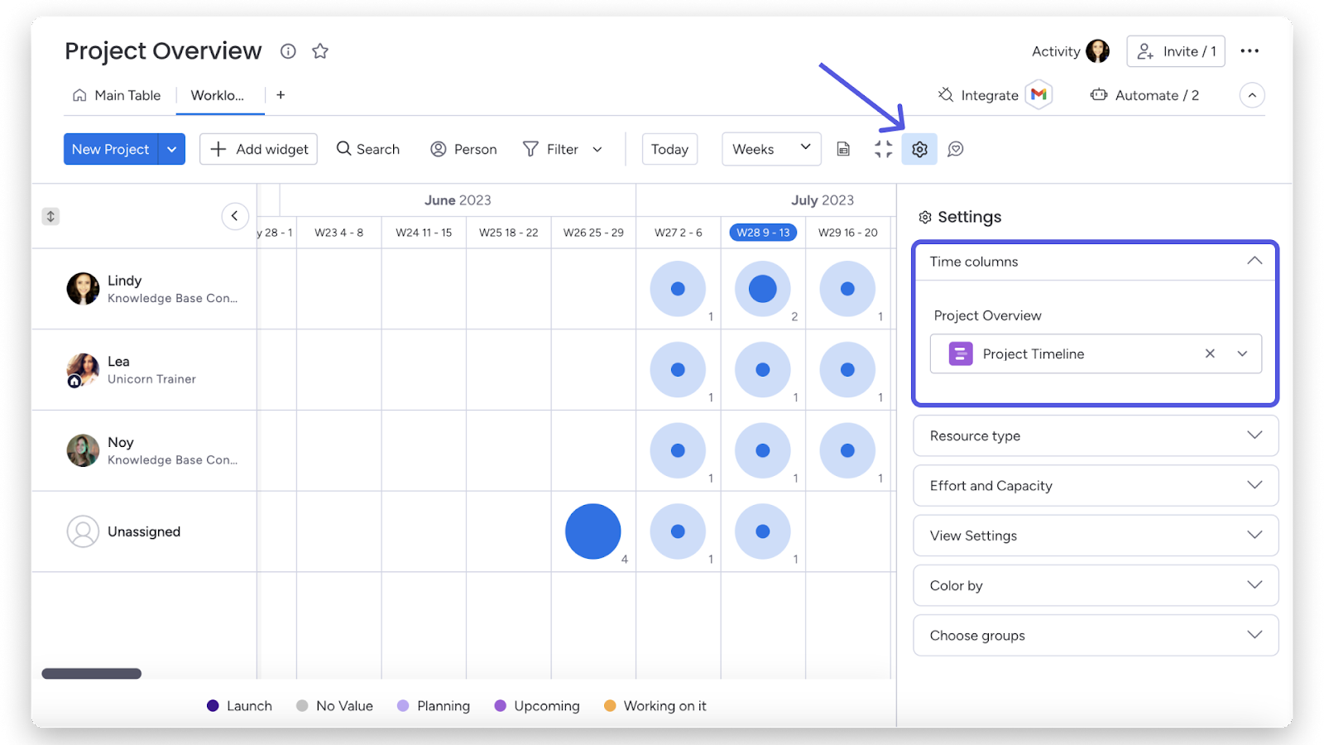Click the export to document icon
Viewport: 1324px width, 745px height.
coord(842,149)
